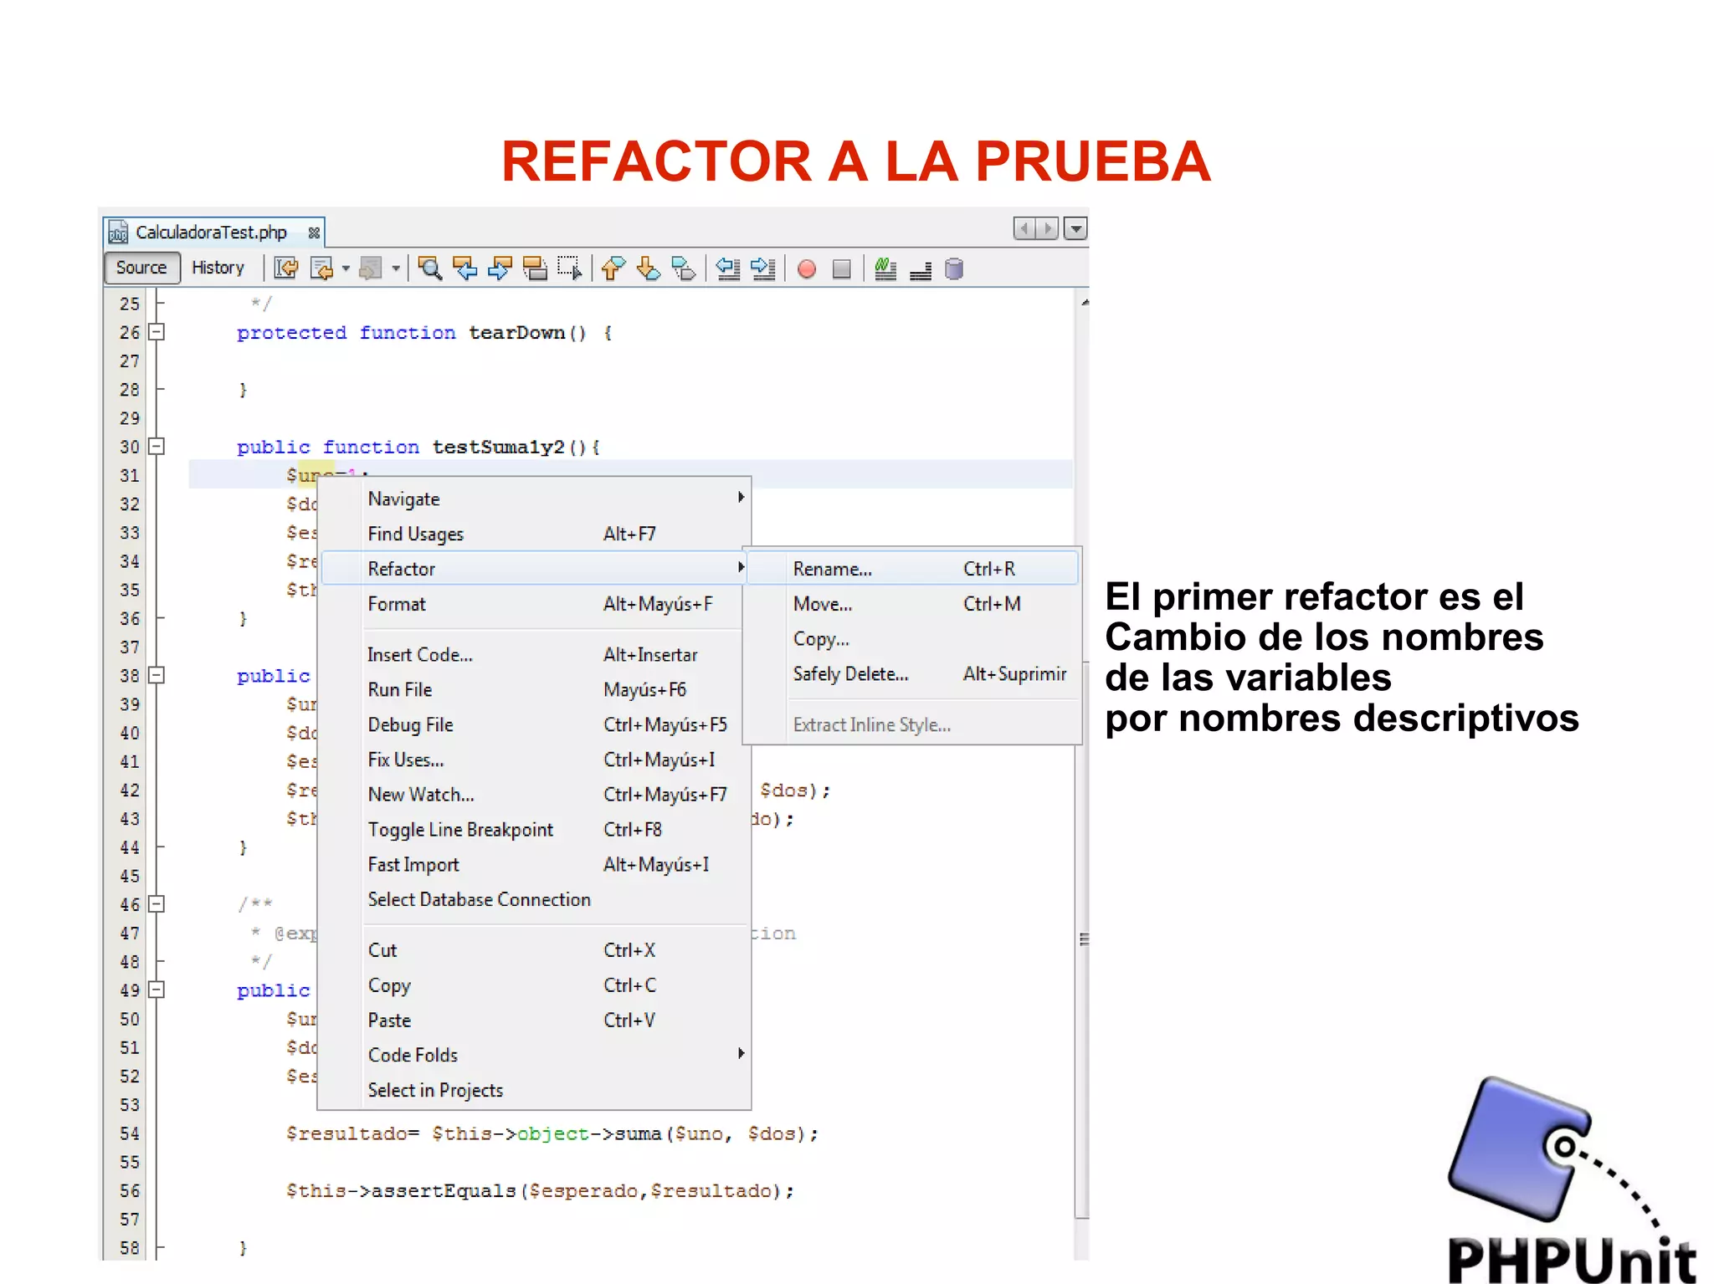1714x1284 pixels.
Task: Select Toggle Line Breakpoint menu entry
Action: pos(536,830)
